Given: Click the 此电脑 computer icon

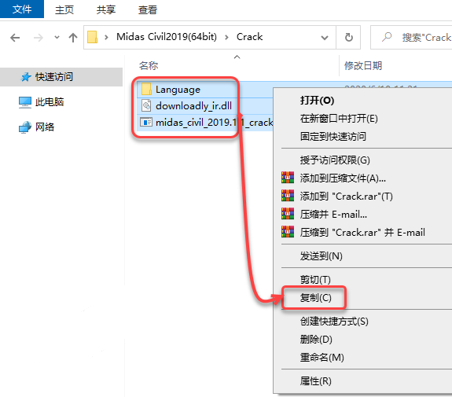Looking at the screenshot, I should point(25,102).
